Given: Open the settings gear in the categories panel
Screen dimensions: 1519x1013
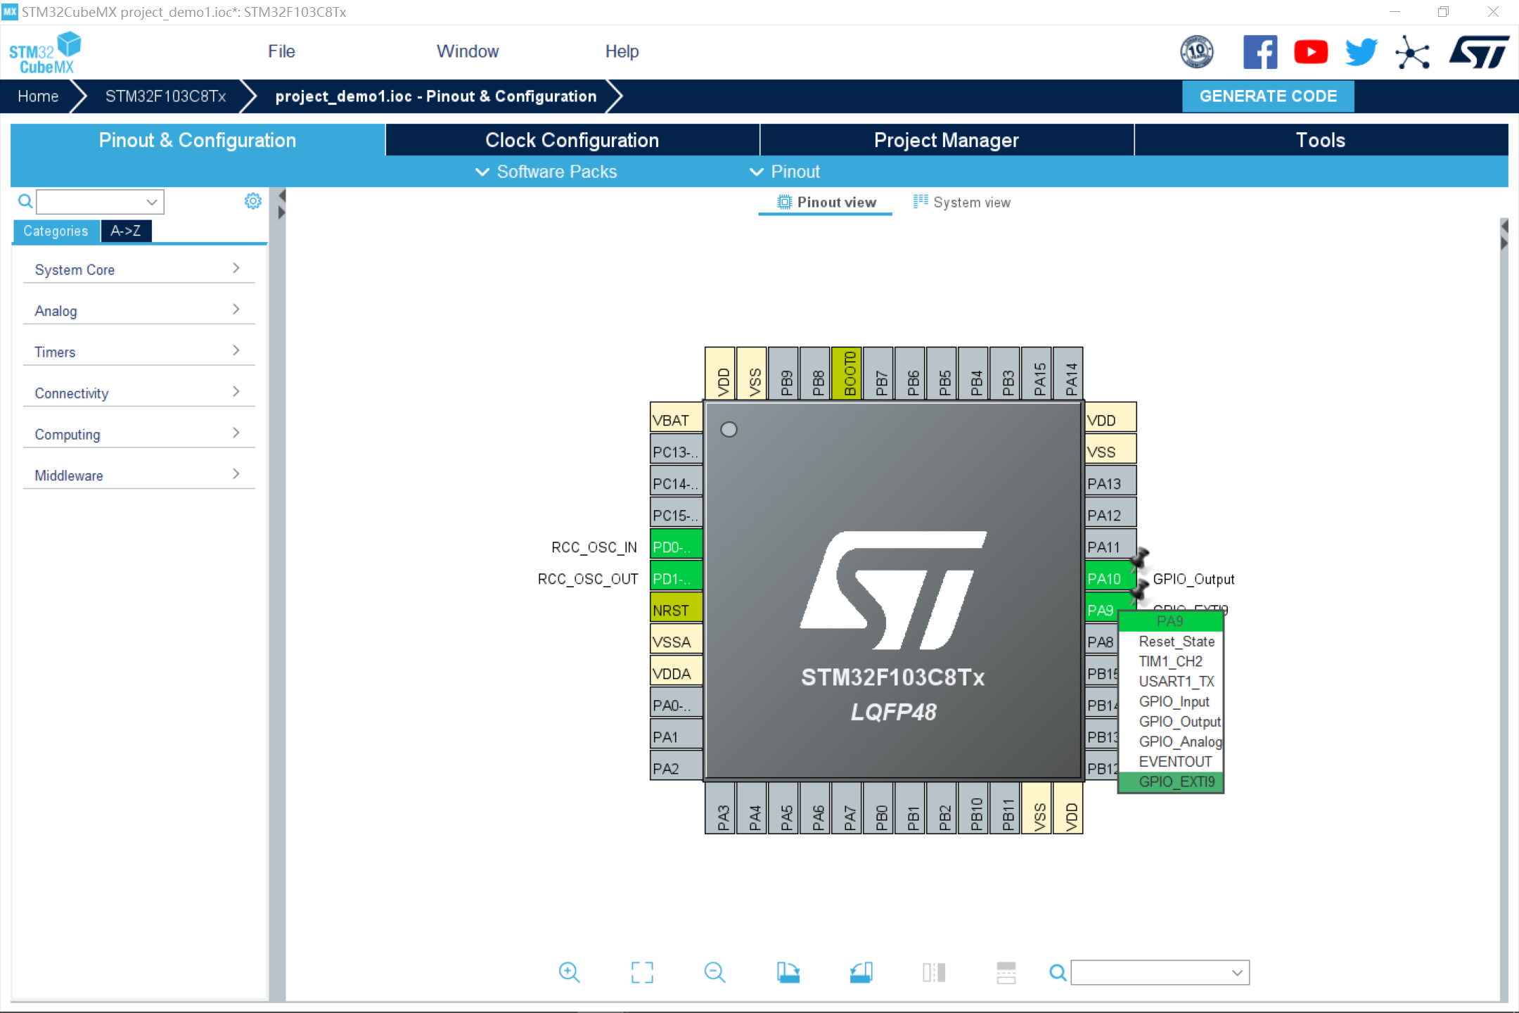Looking at the screenshot, I should tap(252, 201).
